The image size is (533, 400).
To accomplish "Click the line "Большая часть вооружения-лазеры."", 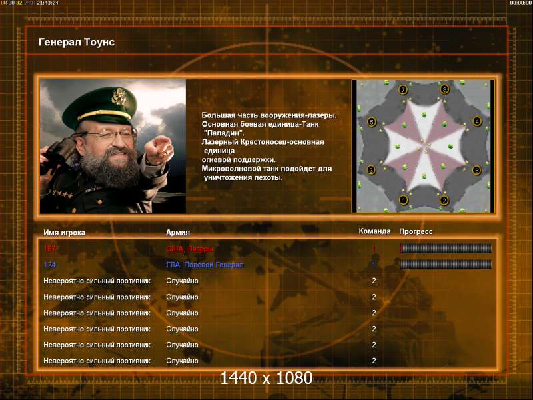I will 269,115.
